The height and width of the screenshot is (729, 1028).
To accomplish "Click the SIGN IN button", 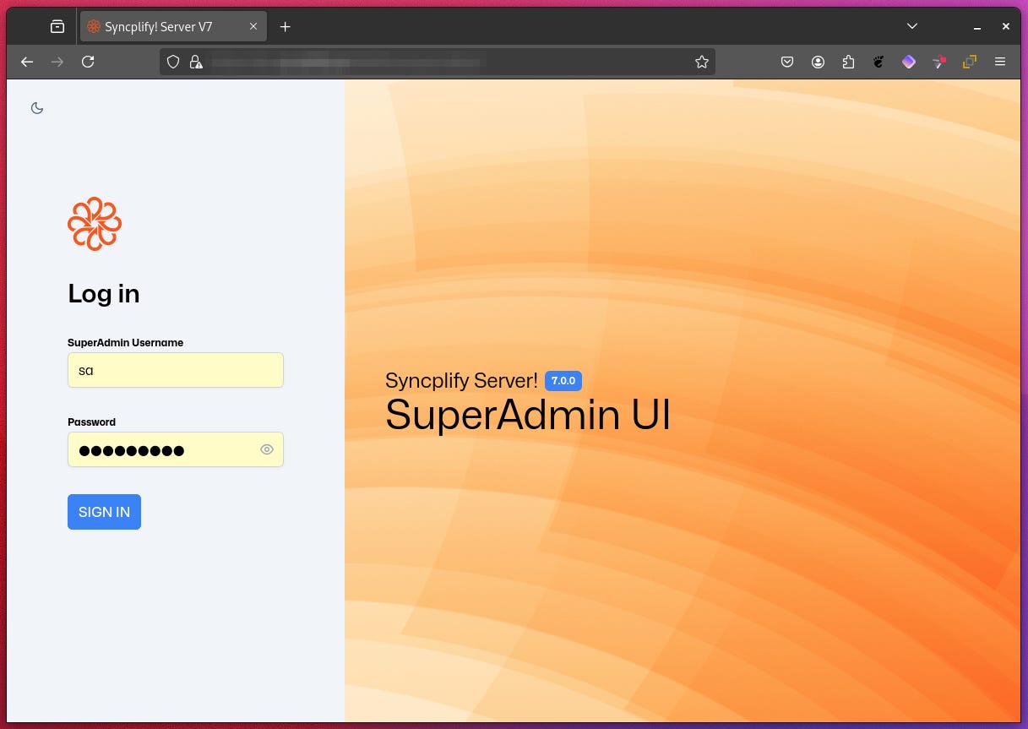I will 104,512.
